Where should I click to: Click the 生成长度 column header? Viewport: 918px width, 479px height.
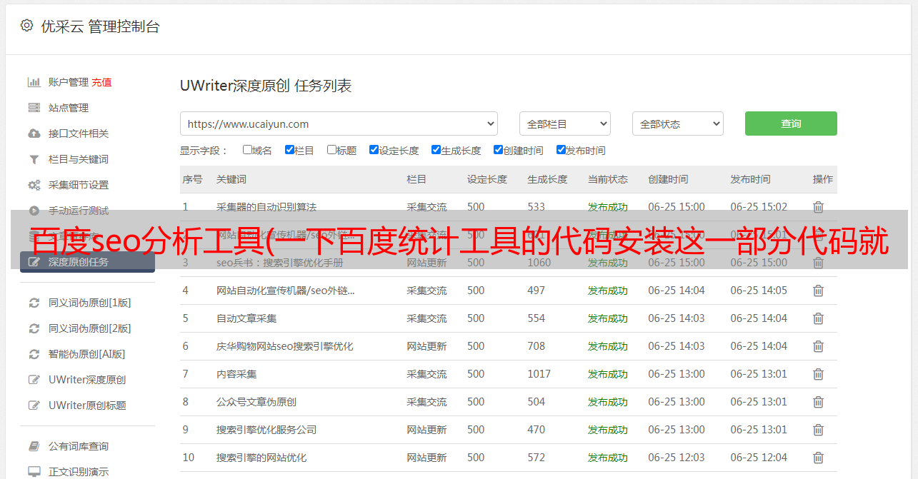click(x=547, y=179)
